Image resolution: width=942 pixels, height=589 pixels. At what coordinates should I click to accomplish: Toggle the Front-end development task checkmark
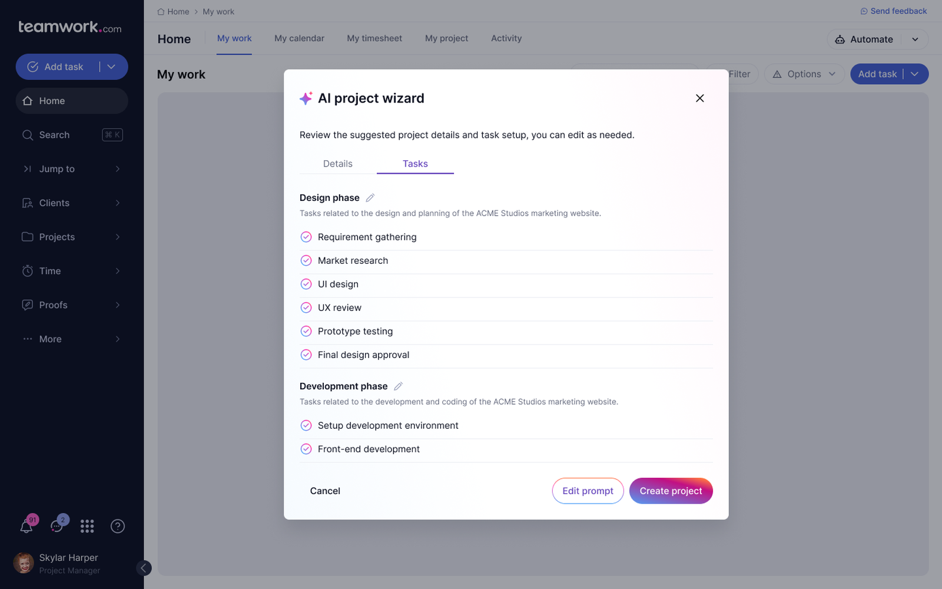(306, 449)
